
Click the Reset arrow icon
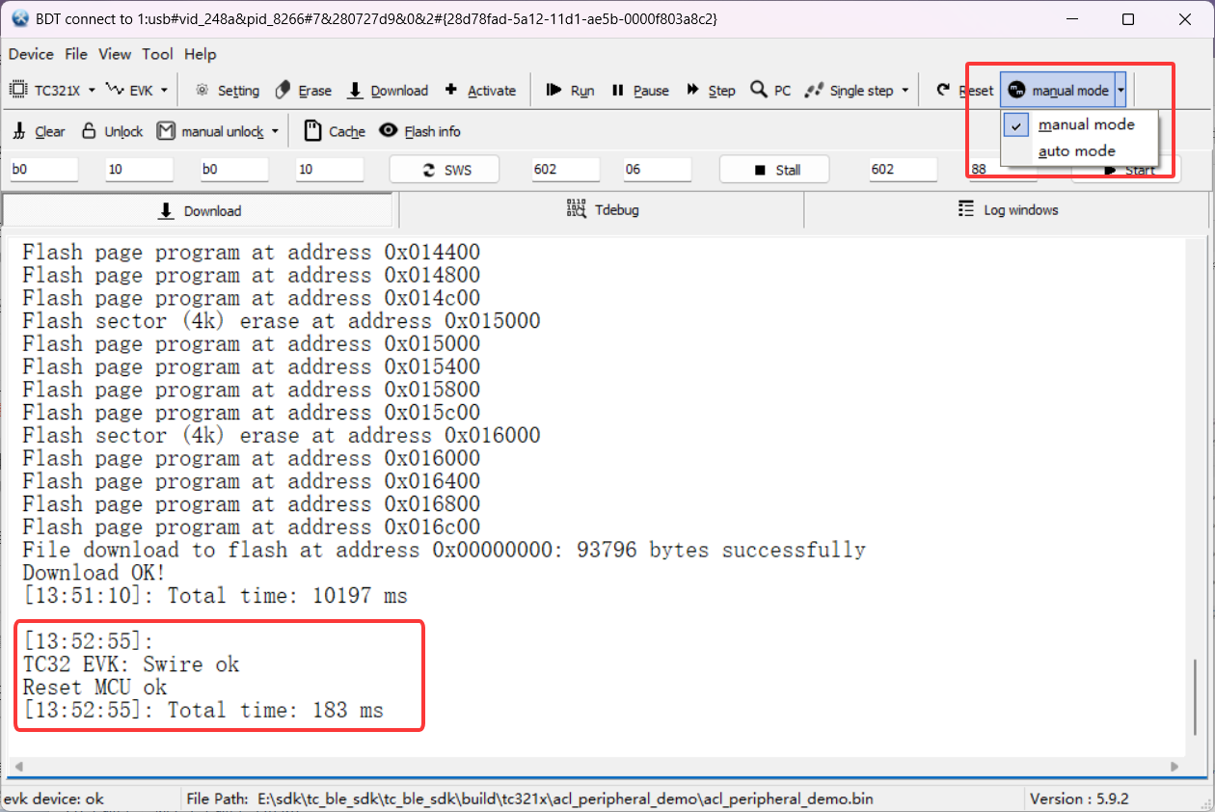point(943,90)
